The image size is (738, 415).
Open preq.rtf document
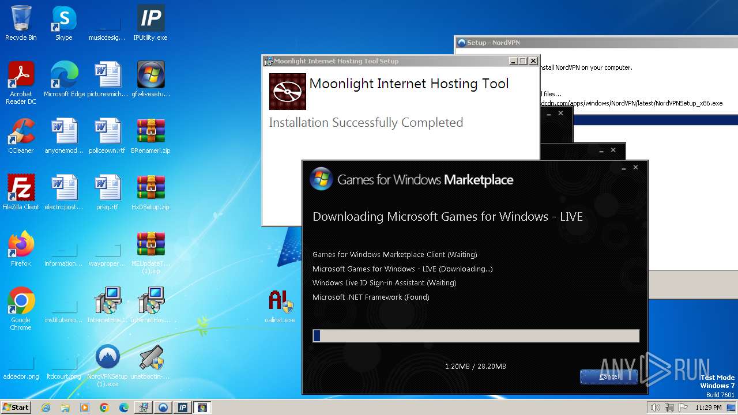point(107,193)
